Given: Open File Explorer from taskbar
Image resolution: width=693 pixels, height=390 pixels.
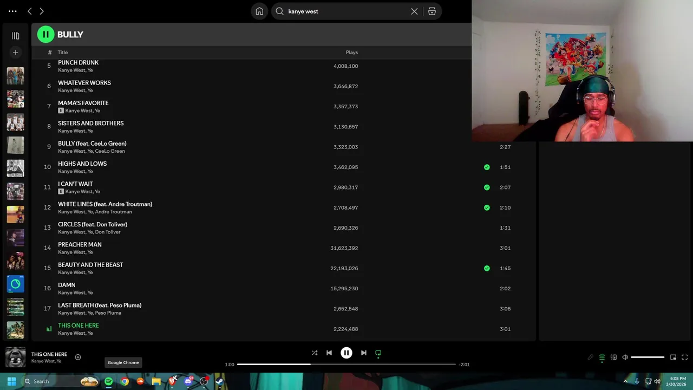Looking at the screenshot, I should [156, 381].
